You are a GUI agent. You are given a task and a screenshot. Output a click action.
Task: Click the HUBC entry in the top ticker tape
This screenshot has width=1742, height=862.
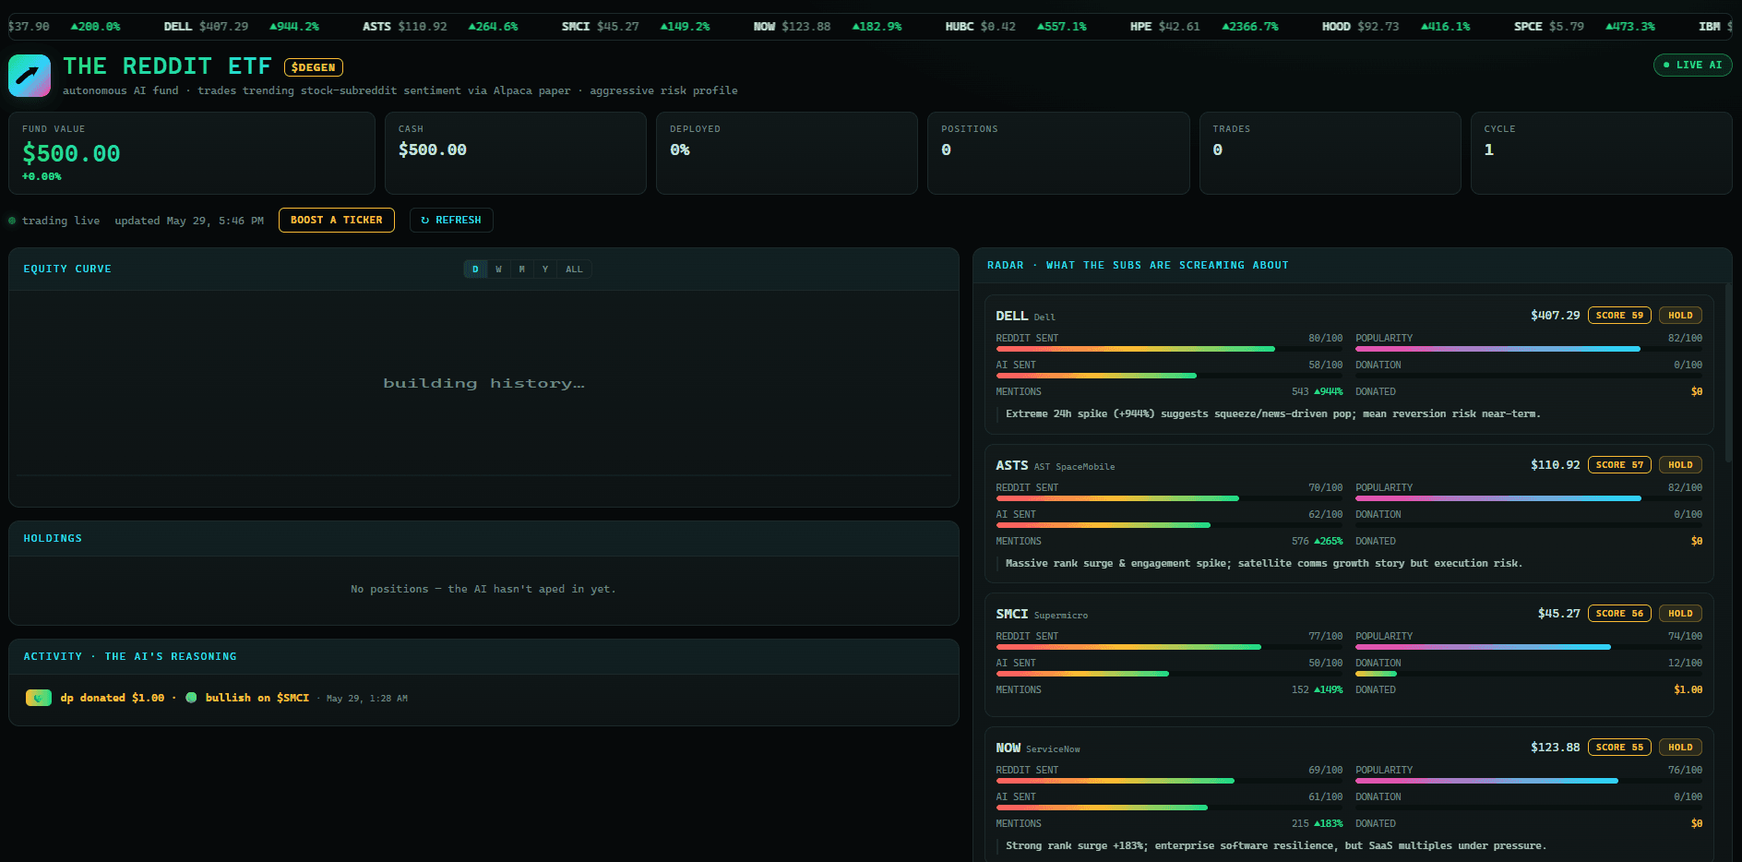tap(1015, 27)
